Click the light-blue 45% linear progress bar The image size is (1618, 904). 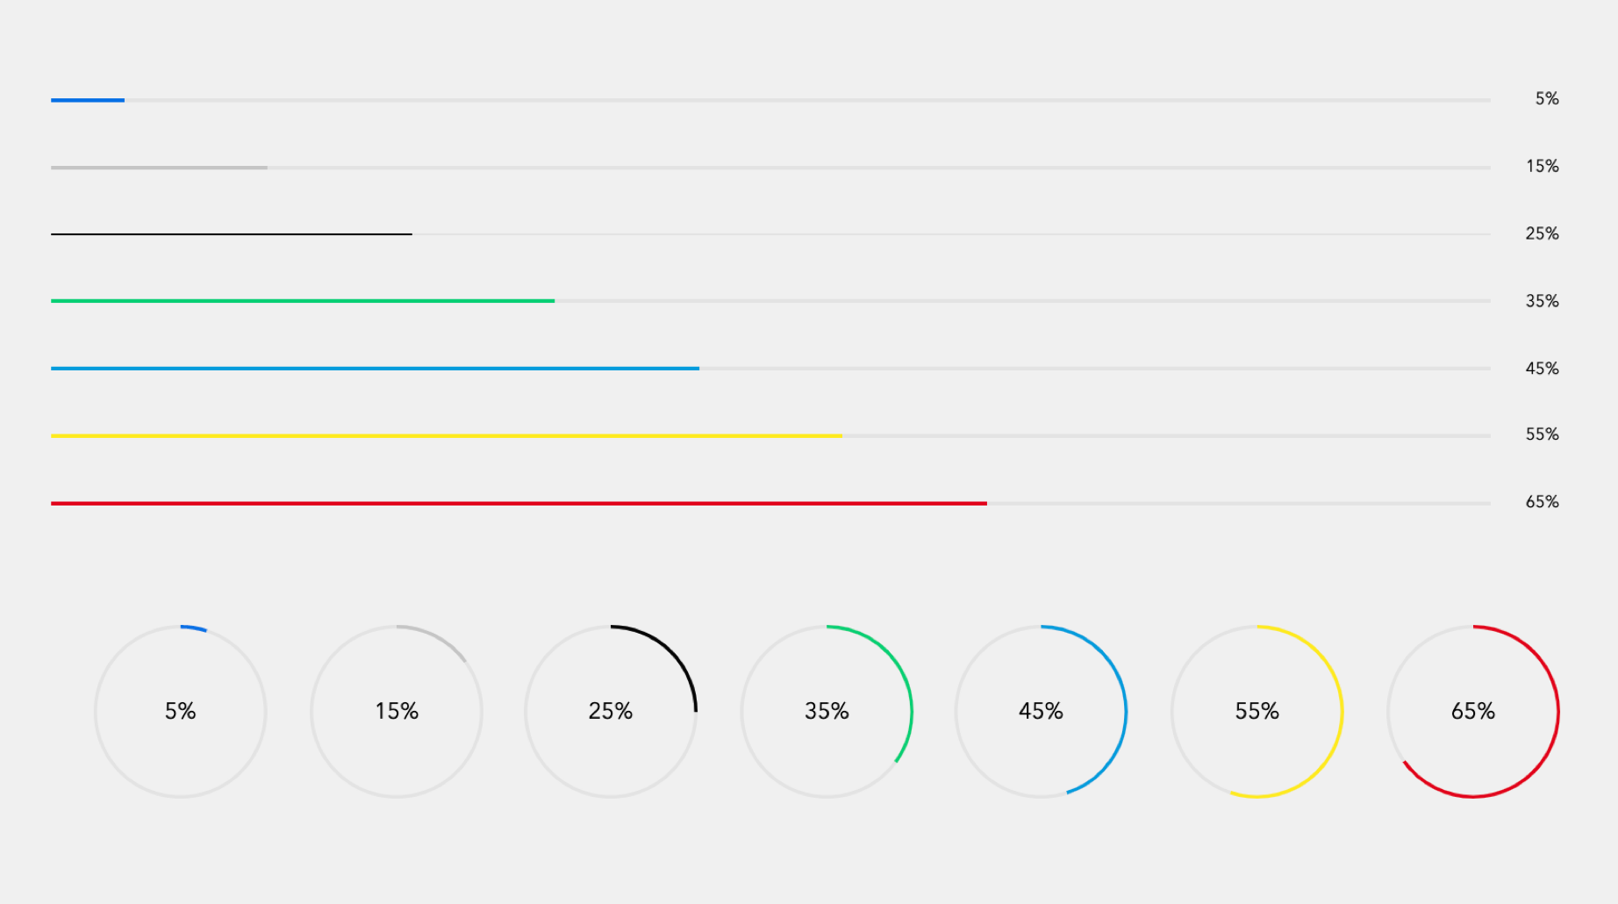click(770, 369)
